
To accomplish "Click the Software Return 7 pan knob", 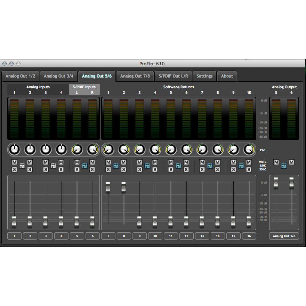I will 202,150.
